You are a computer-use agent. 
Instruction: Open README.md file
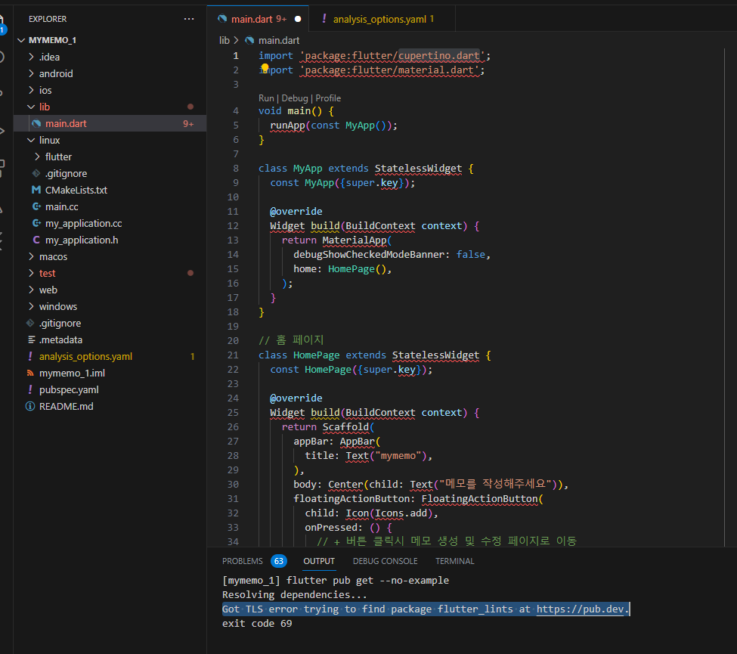pos(110,406)
